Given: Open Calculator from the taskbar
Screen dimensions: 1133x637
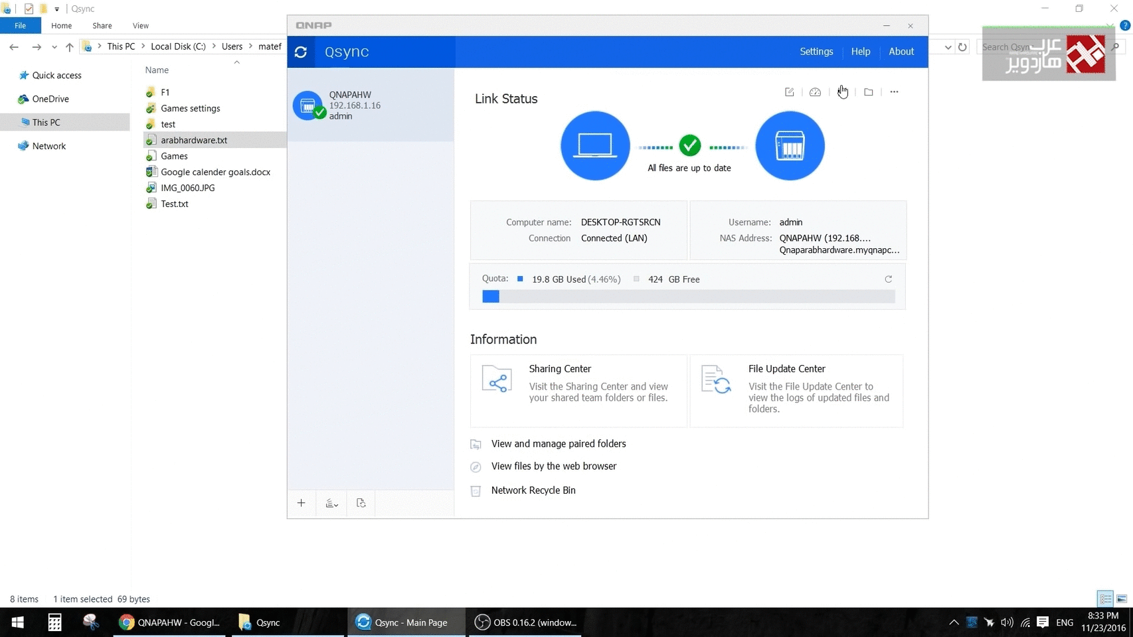Looking at the screenshot, I should pyautogui.click(x=54, y=622).
